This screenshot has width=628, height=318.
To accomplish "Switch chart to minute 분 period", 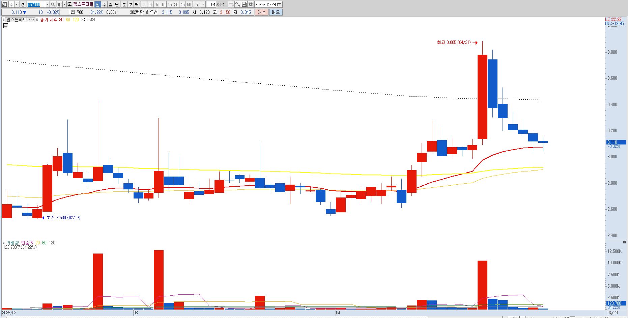I will click(x=124, y=4).
